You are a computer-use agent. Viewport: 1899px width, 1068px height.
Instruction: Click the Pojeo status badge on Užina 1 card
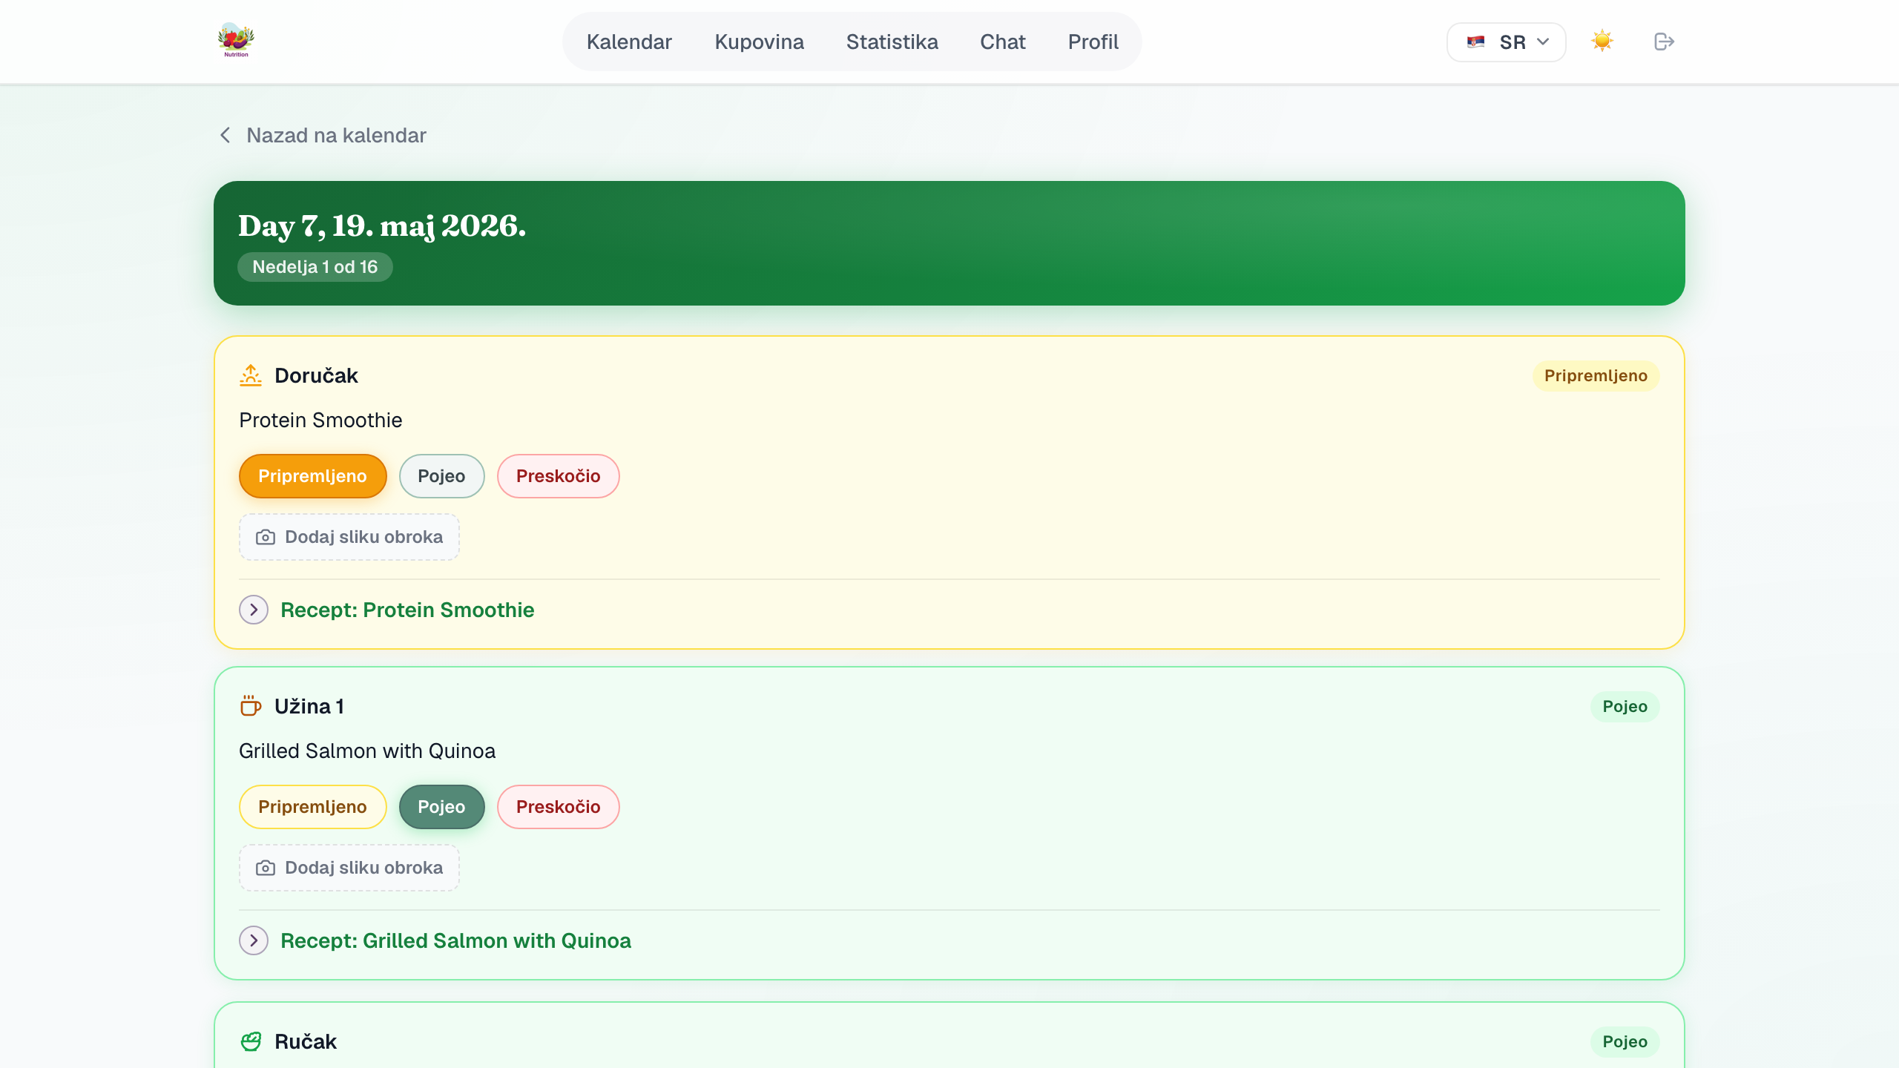1625,706
